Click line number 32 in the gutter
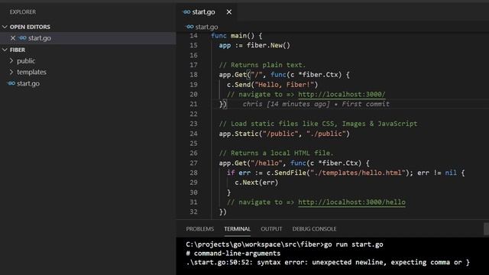 [x=193, y=212]
